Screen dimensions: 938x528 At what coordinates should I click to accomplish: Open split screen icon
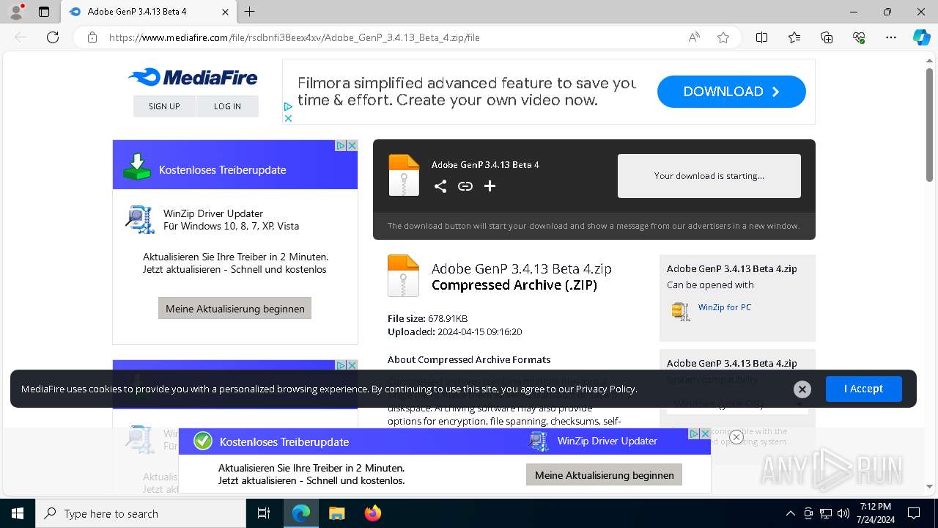coord(762,37)
